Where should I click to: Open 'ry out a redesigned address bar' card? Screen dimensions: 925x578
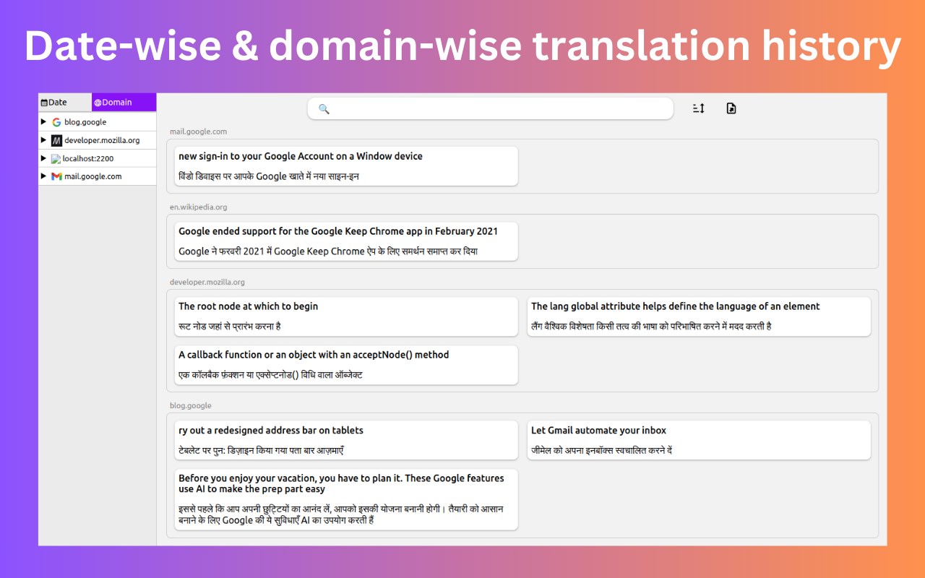(346, 440)
